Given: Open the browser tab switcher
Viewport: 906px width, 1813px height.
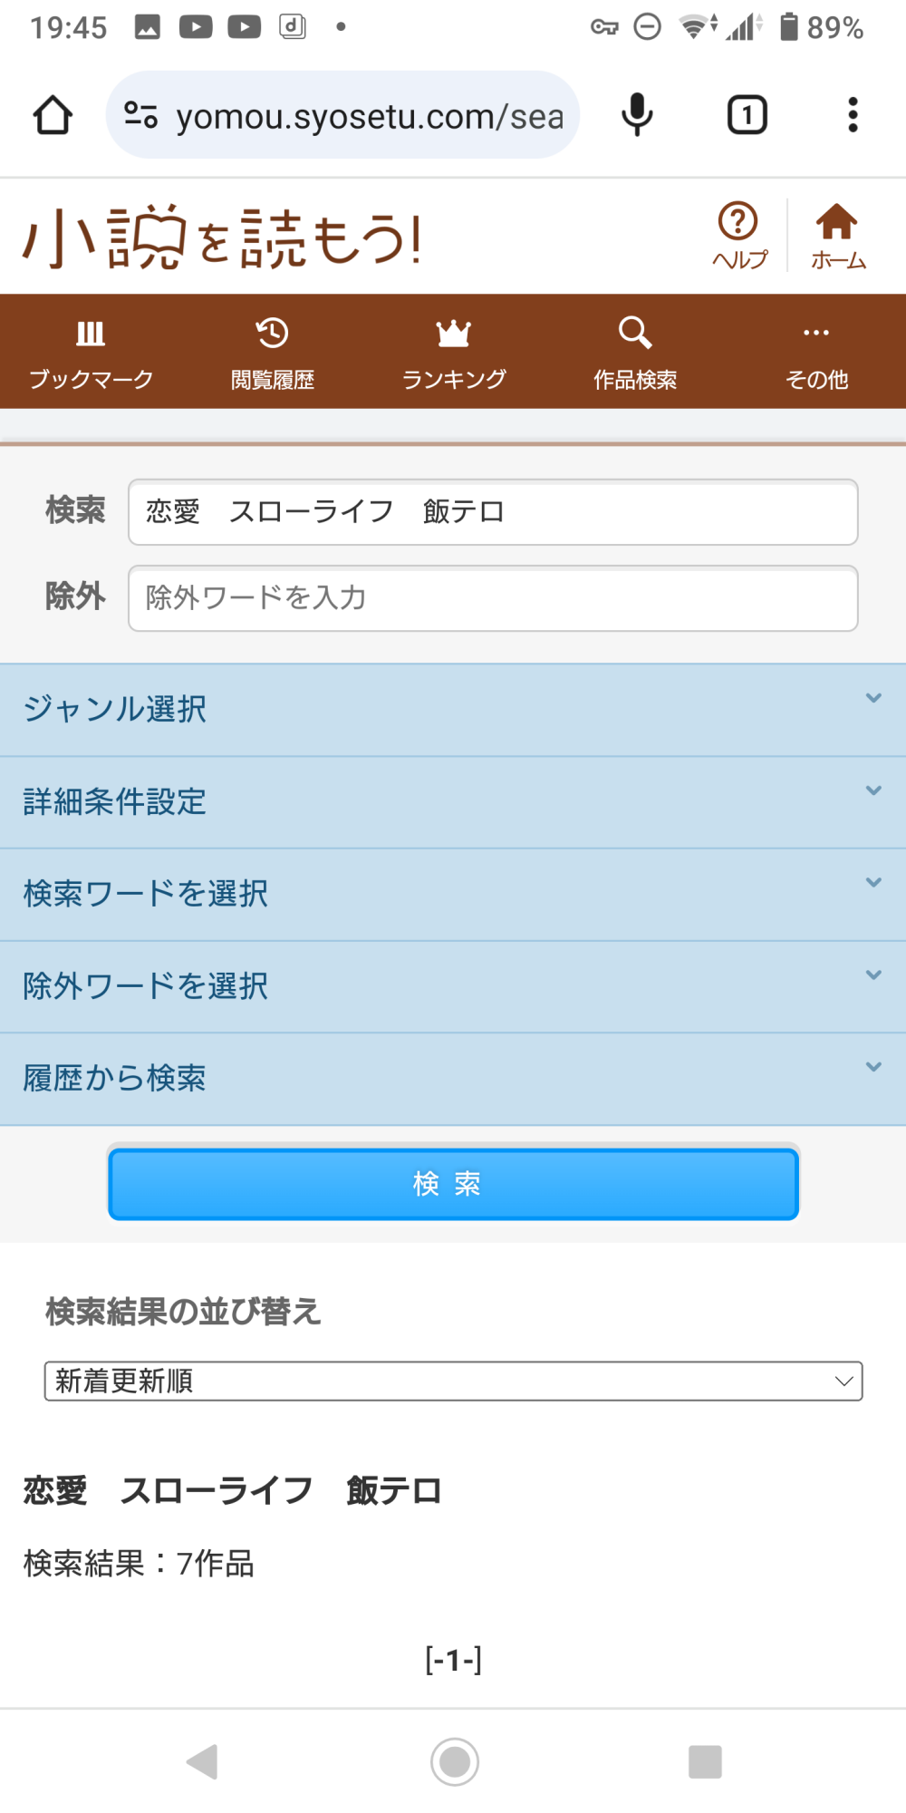Looking at the screenshot, I should point(747,115).
